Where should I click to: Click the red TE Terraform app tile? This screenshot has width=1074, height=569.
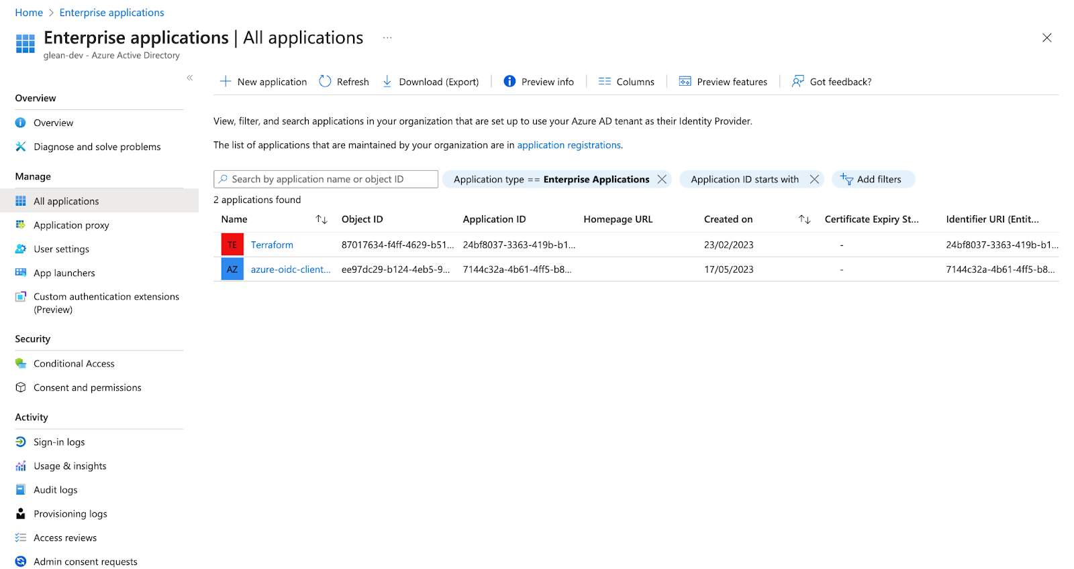coord(232,245)
